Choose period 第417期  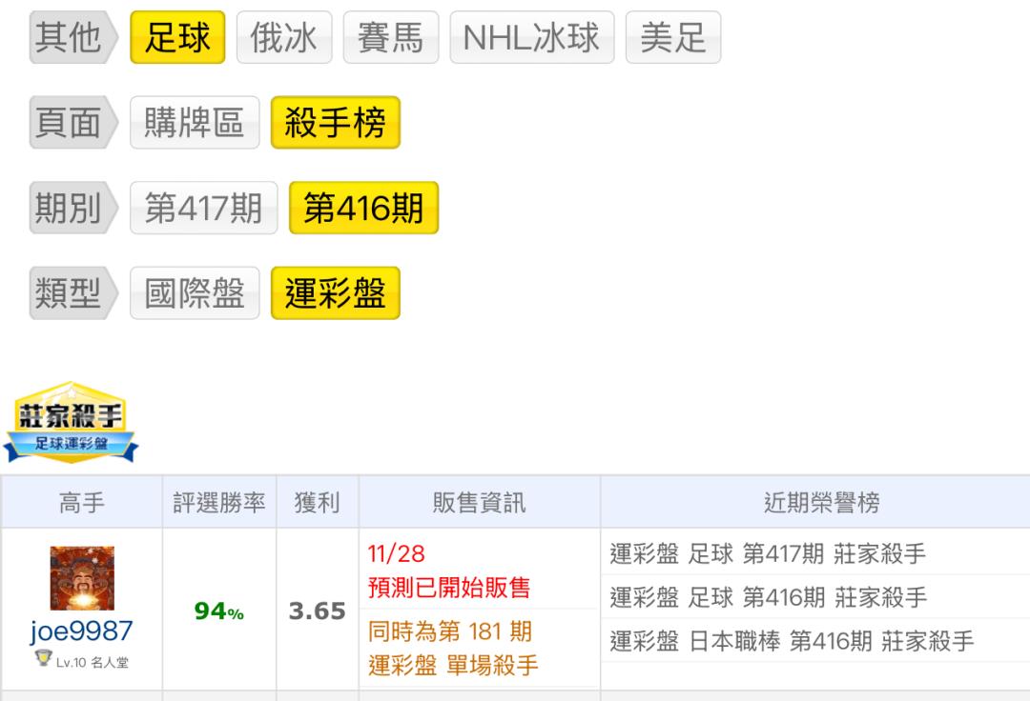[204, 208]
